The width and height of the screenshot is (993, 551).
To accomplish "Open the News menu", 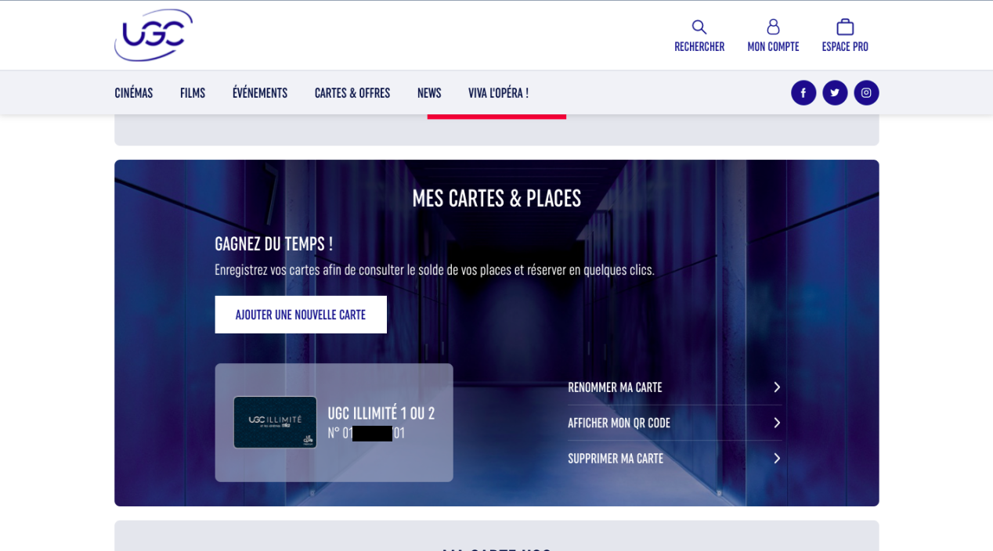I will [x=429, y=93].
